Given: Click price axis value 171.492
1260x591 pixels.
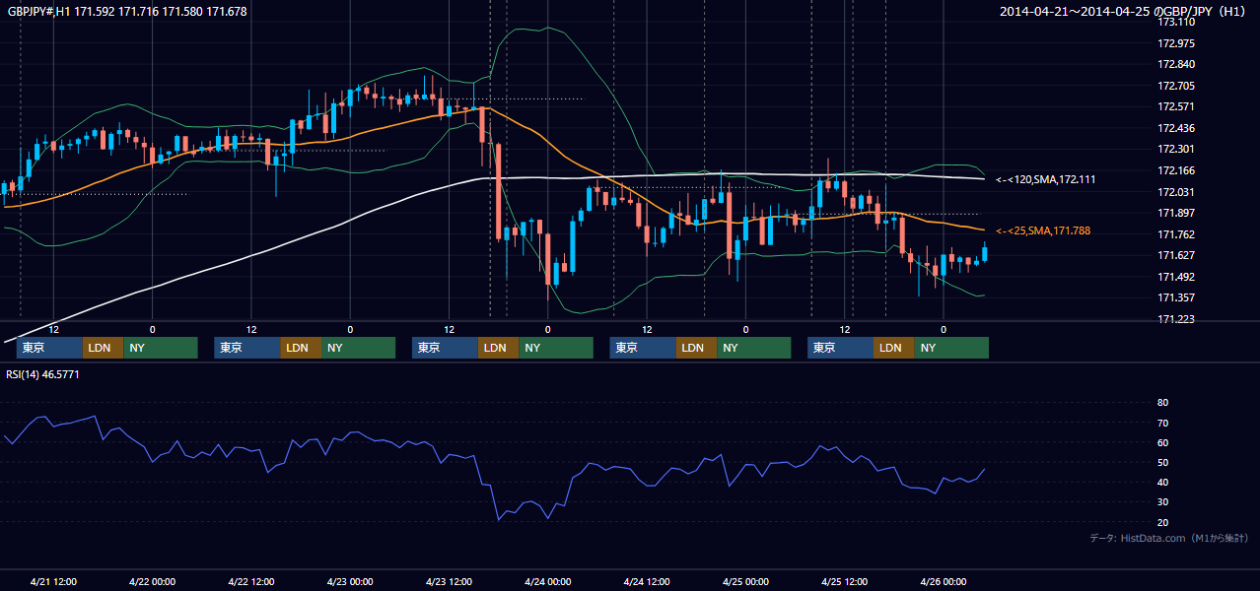Looking at the screenshot, I should click(1176, 277).
